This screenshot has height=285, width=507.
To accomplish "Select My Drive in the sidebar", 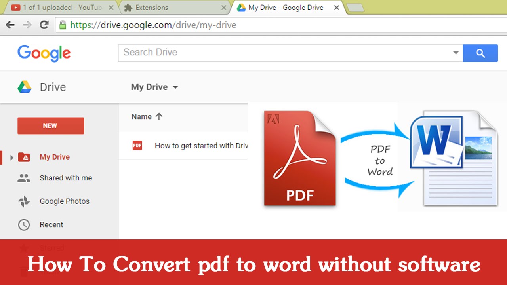I will tap(55, 157).
